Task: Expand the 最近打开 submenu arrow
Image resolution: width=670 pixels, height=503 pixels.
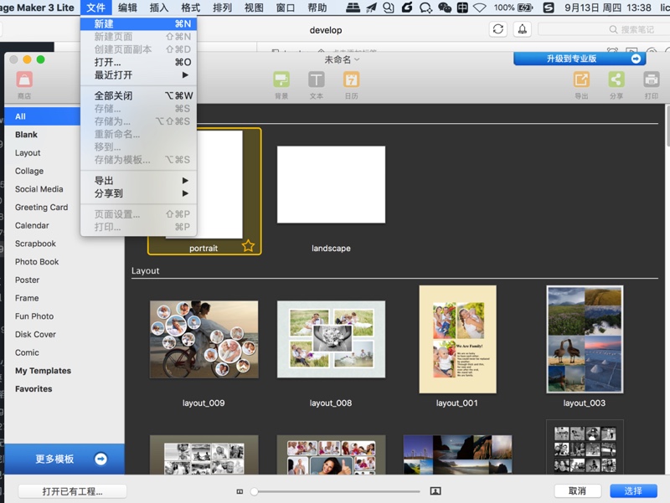Action: pyautogui.click(x=185, y=74)
